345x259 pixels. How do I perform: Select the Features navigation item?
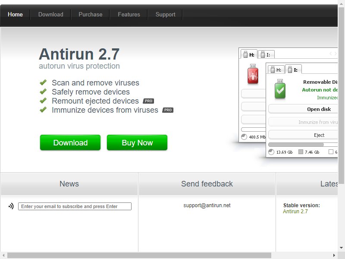[x=129, y=15]
